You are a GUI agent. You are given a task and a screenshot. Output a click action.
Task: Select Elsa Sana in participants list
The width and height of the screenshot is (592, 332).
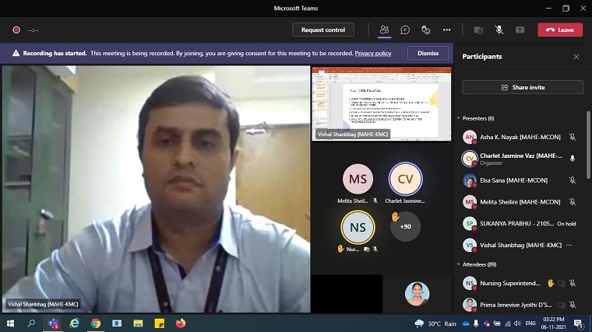coord(513,180)
